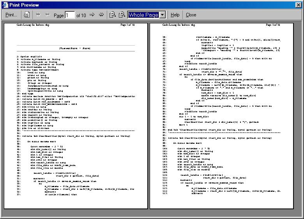Click the Zoom In magnifier icon
Screen dimensions: 304x219
pyautogui.click(x=122, y=15)
